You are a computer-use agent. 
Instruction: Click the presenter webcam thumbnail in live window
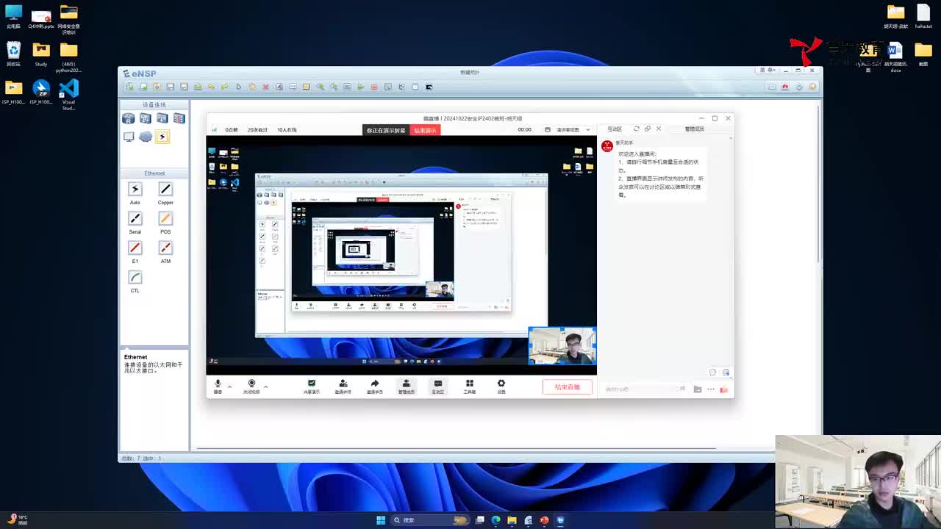(562, 346)
